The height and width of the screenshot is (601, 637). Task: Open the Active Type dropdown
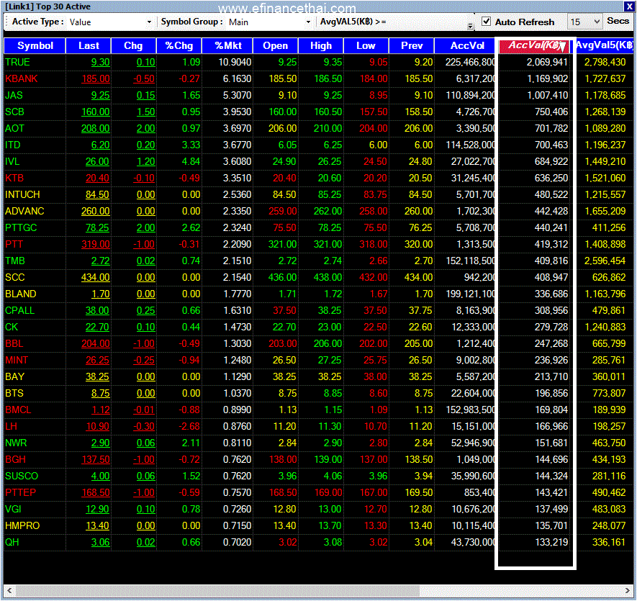click(149, 22)
